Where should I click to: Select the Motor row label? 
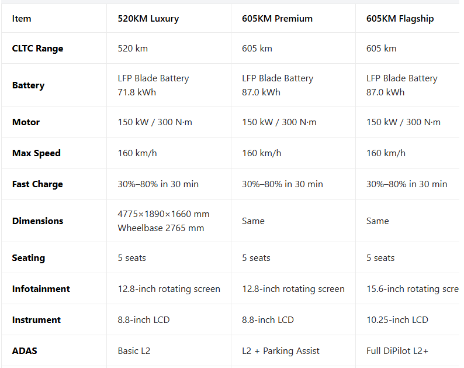pos(26,122)
